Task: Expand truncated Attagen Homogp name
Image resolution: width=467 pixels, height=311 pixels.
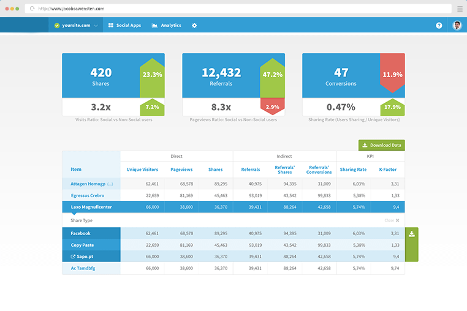Action: pos(110,184)
